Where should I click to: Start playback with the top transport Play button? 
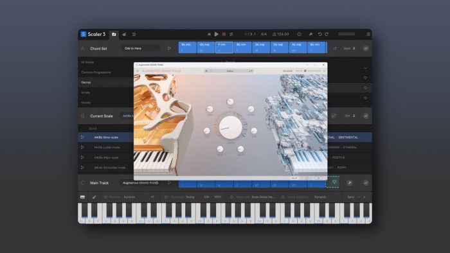[217, 34]
